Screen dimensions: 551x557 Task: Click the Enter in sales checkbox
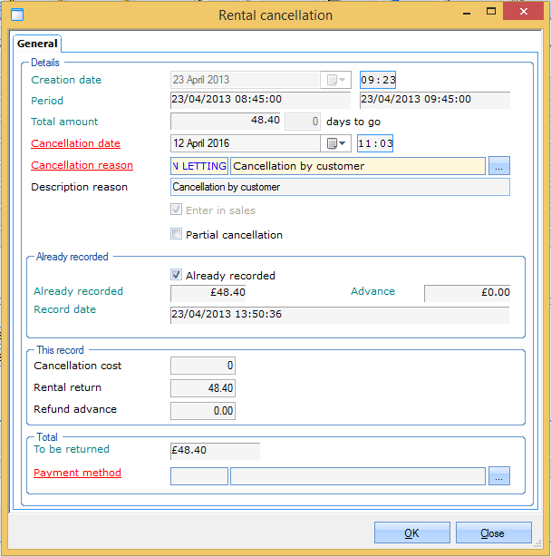click(x=177, y=210)
